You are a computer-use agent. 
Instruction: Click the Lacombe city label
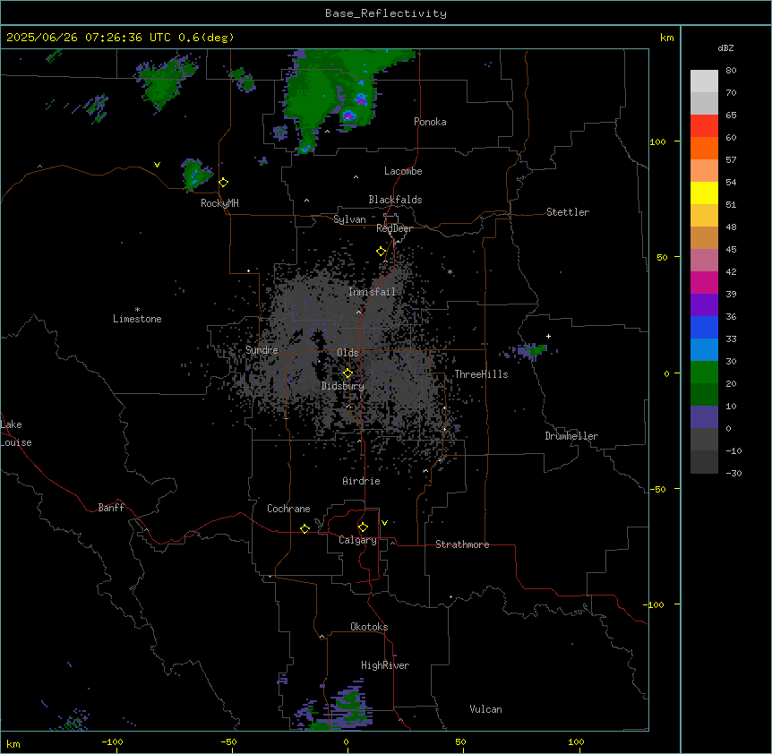point(403,171)
